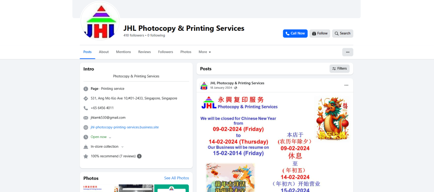Click the public globe icon on post
The height and width of the screenshot is (192, 434).
pyautogui.click(x=236, y=88)
